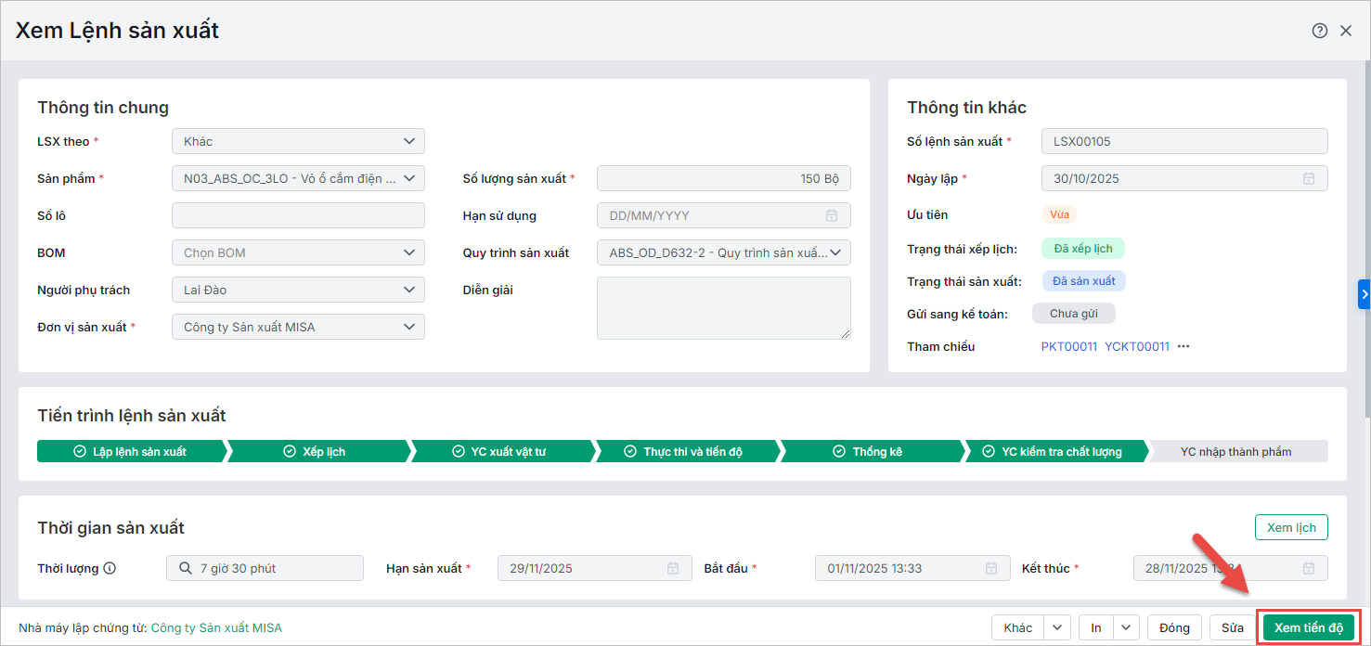Expand the arrow beside the In button
This screenshot has height=646, width=1371.
(1126, 628)
